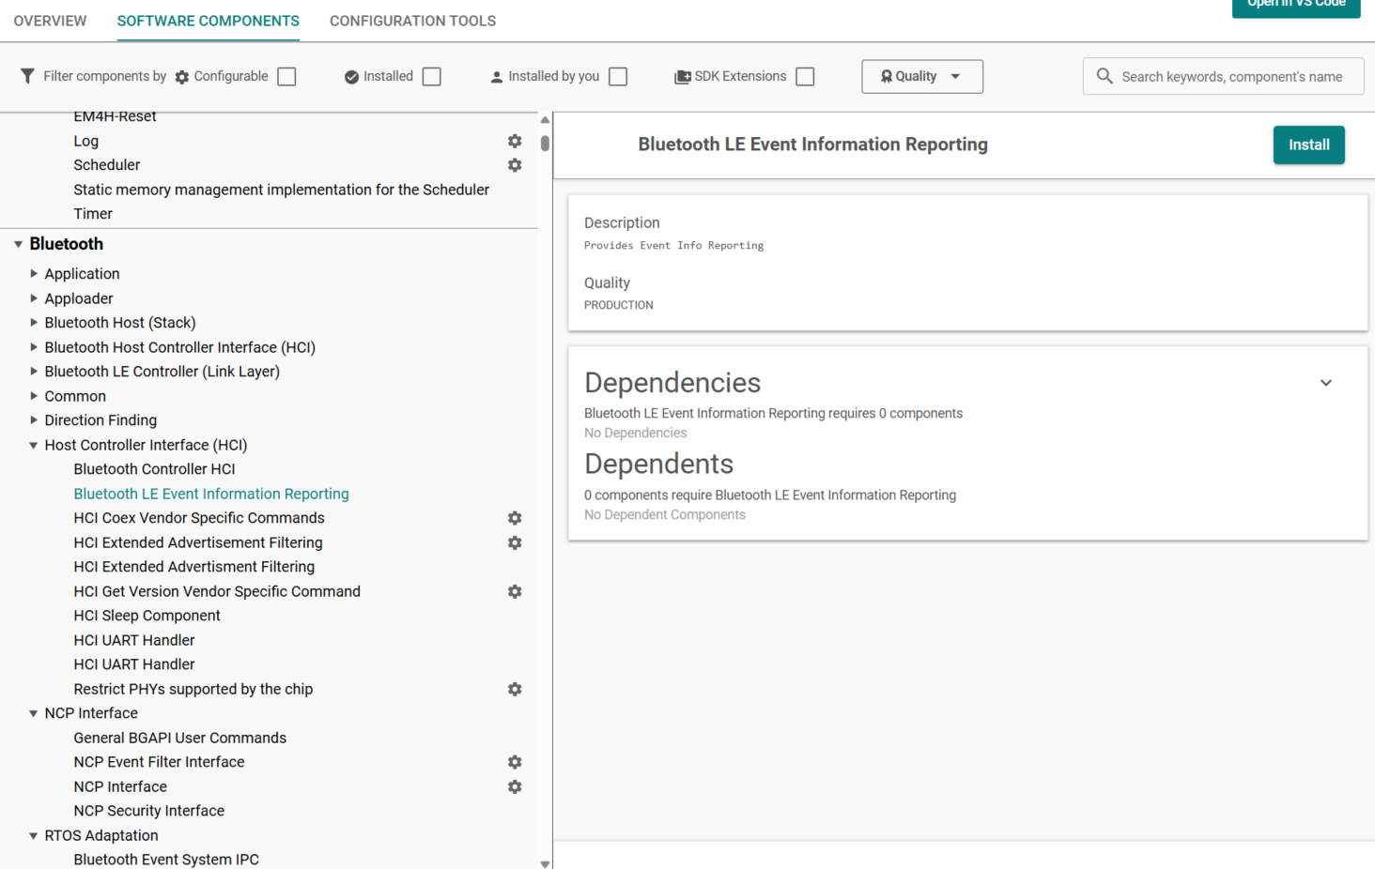Select NCP Security Interface component
Image resolution: width=1375 pixels, height=869 pixels.
pos(149,811)
